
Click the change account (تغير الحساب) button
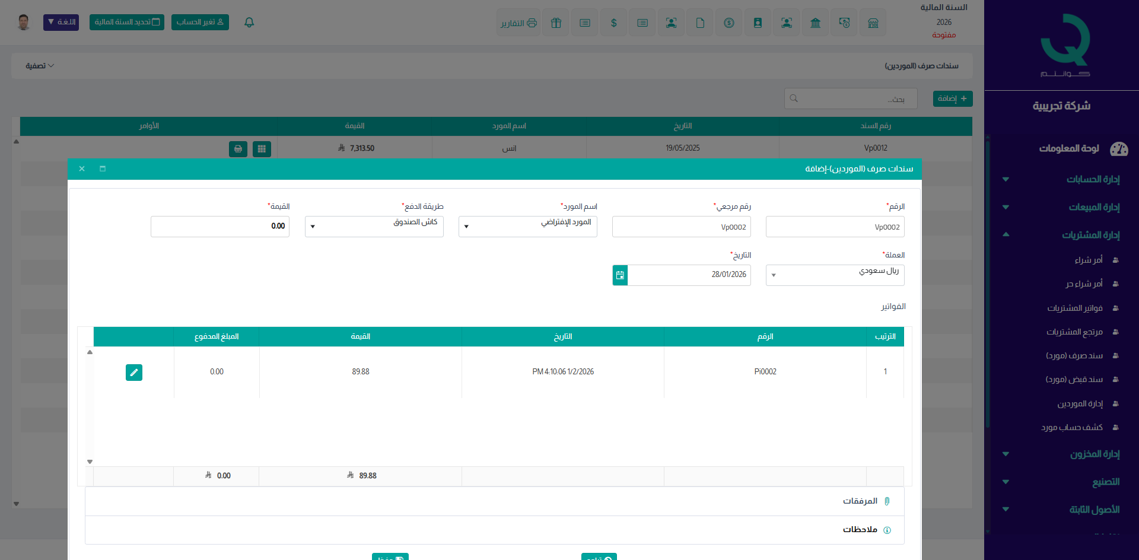[200, 23]
